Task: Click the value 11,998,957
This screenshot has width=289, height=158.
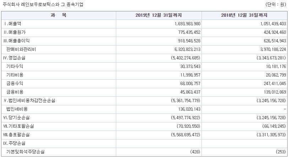Action: [x=190, y=75]
